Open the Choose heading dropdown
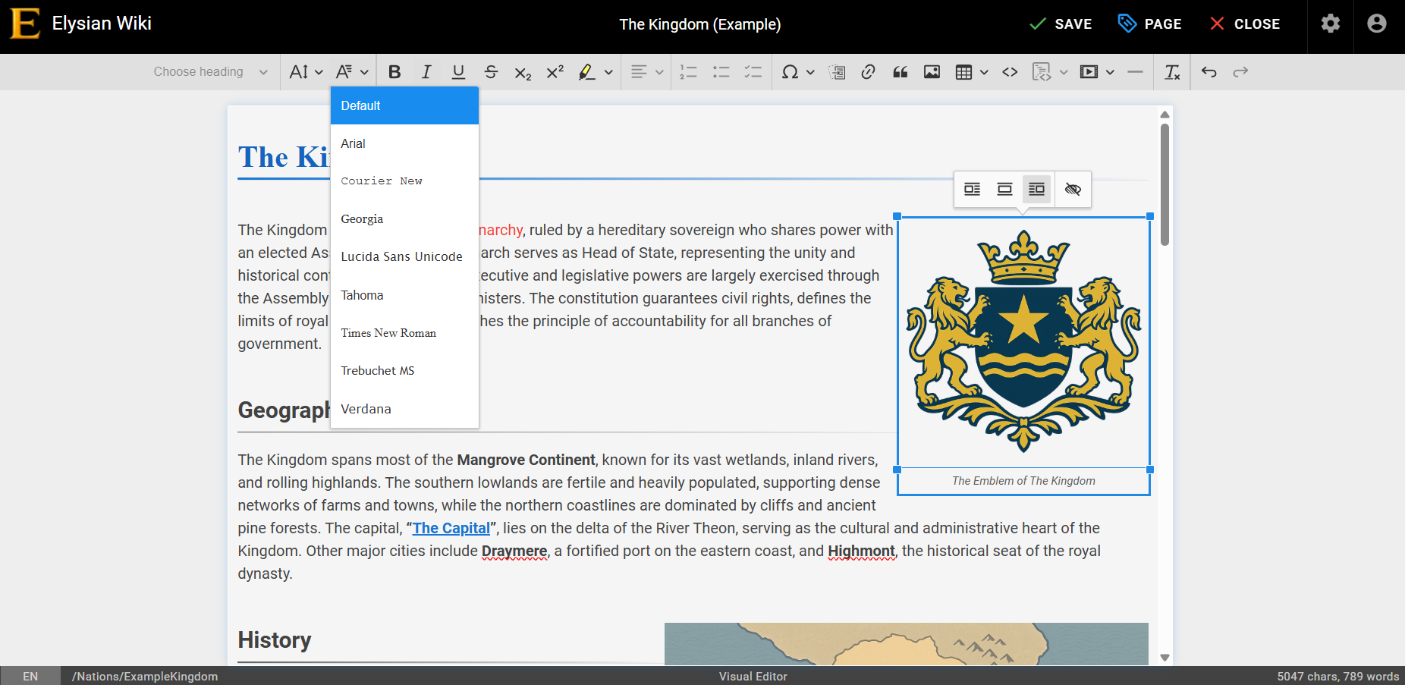Image resolution: width=1405 pixels, height=685 pixels. [210, 72]
